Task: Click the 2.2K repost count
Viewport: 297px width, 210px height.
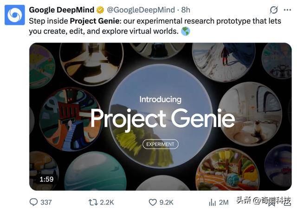Action: [107, 202]
